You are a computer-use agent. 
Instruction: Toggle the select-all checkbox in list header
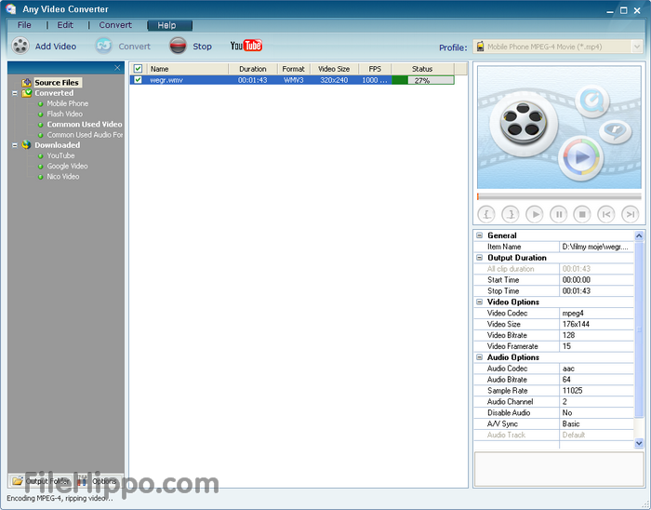pos(138,69)
